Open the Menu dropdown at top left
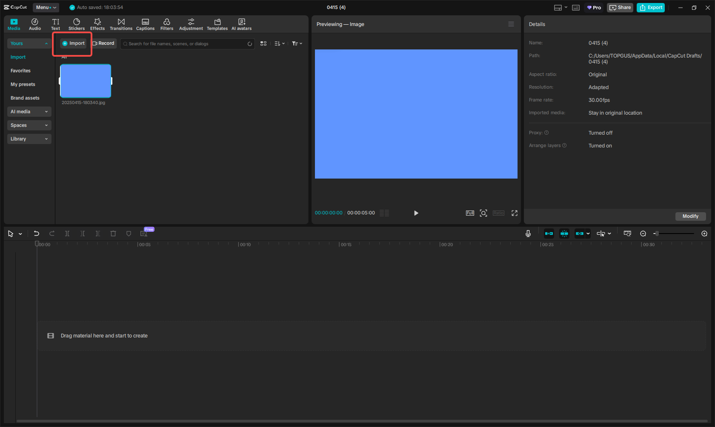The height and width of the screenshot is (427, 715). pos(46,7)
